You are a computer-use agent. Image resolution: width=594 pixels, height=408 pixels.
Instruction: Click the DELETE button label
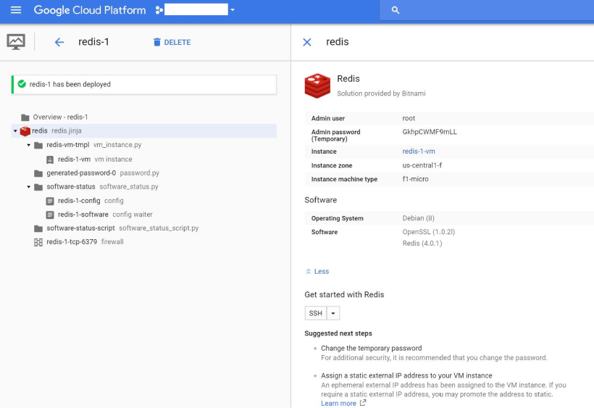point(177,43)
